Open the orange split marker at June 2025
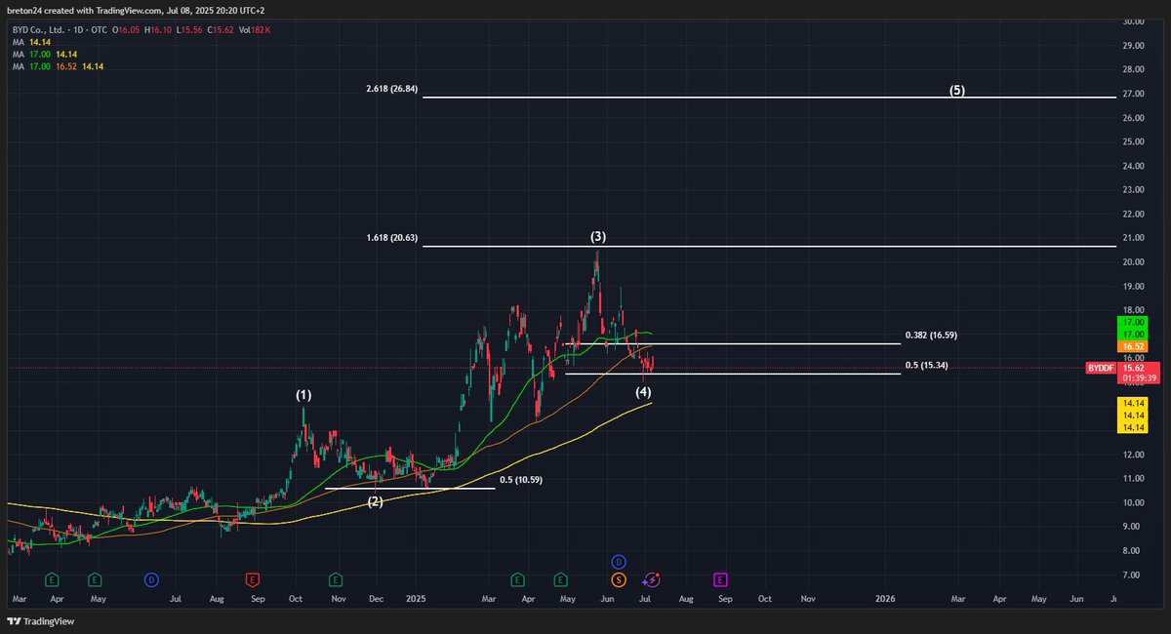The height and width of the screenshot is (634, 1171). pos(619,579)
